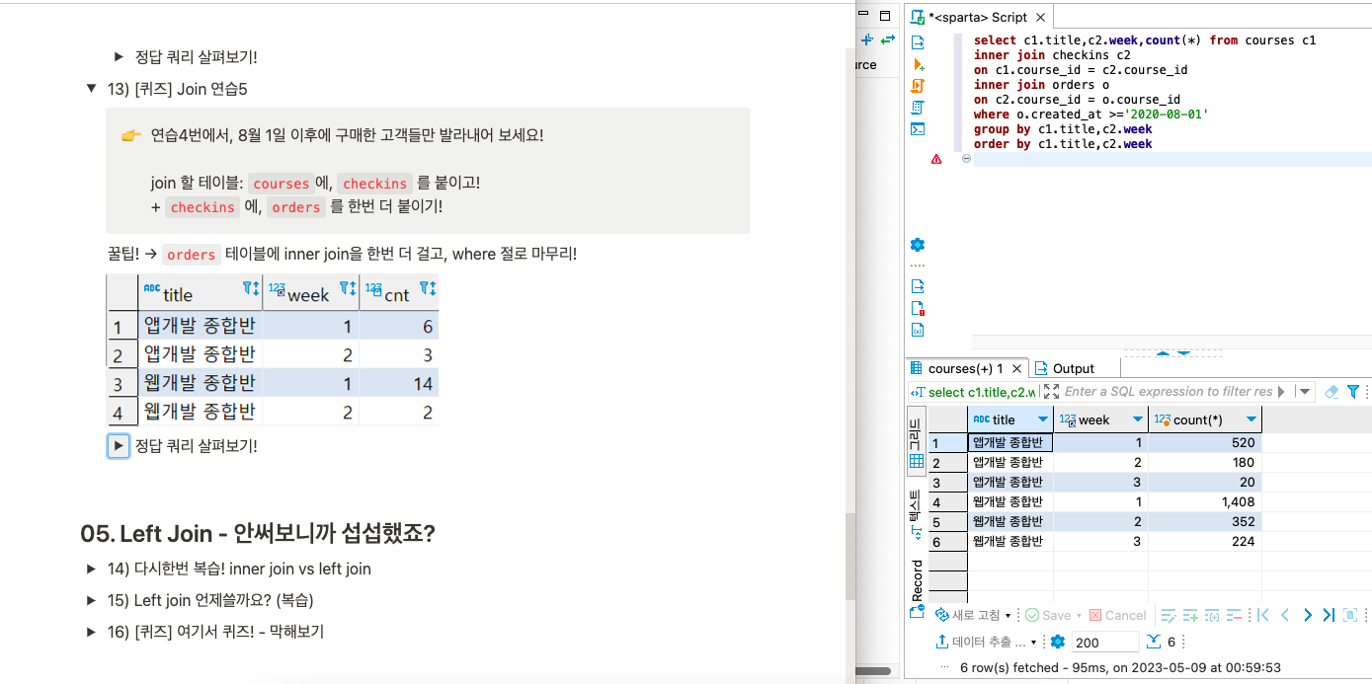Open the week column dropdown arrow in results grid

point(1137,419)
